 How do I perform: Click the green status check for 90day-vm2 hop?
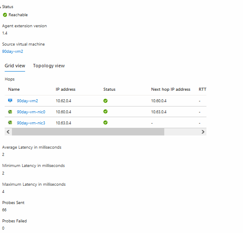pos(106,101)
